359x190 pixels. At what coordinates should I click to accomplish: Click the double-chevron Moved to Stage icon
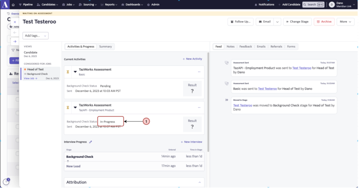point(226,100)
